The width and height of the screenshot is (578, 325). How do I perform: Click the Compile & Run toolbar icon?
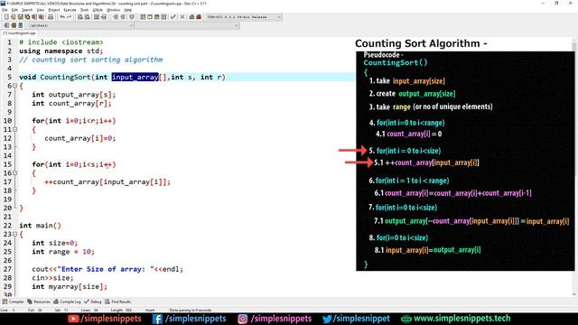(x=156, y=17)
